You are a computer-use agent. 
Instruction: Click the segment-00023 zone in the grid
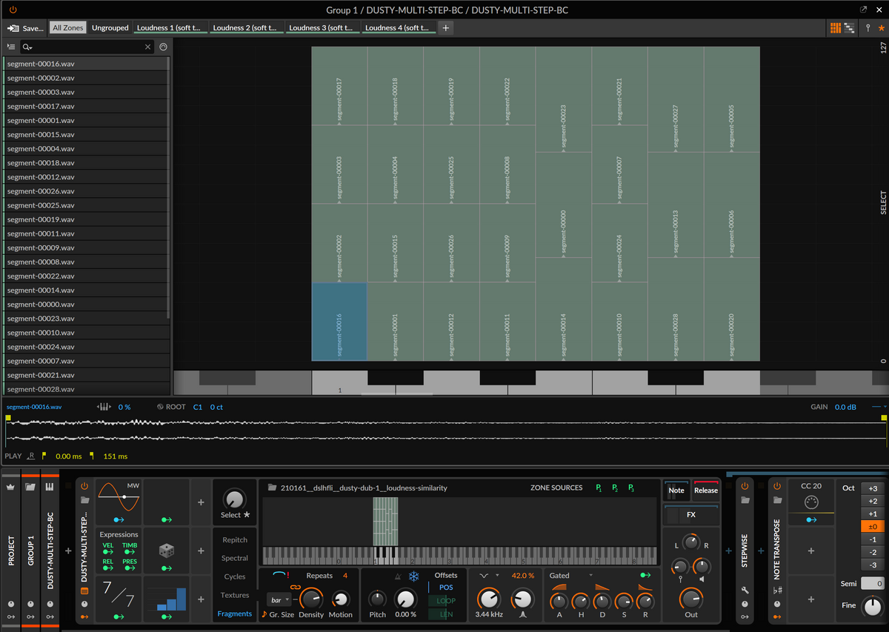pyautogui.click(x=563, y=99)
